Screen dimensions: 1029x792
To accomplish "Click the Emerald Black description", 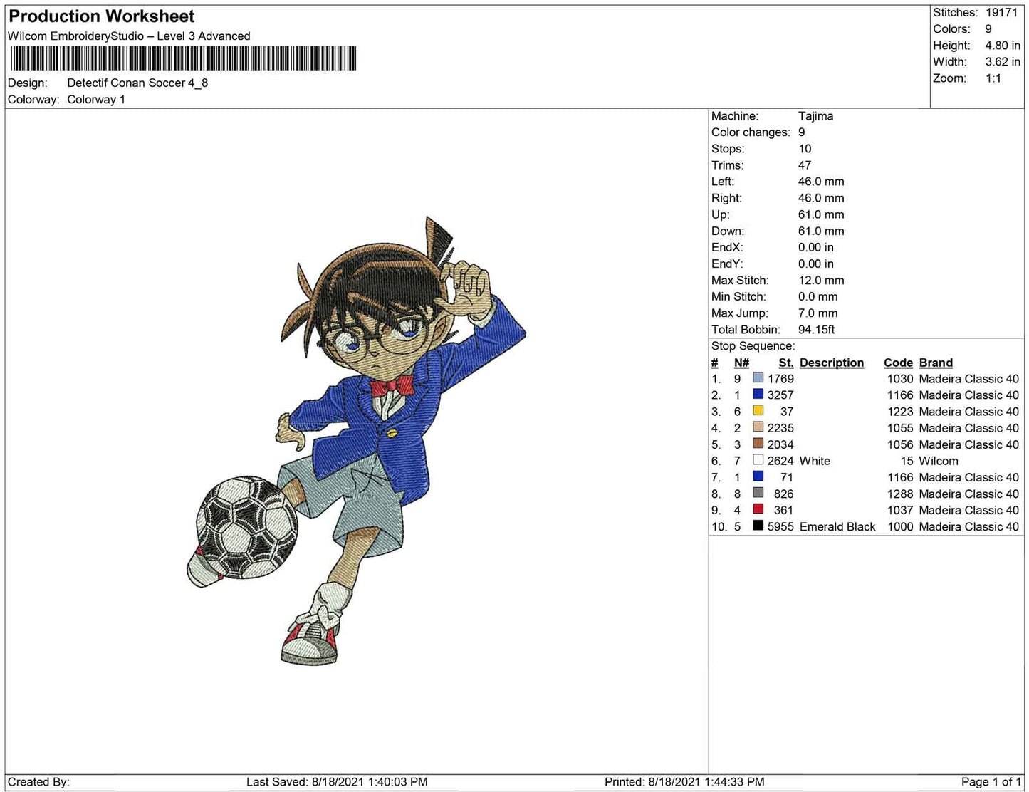I will click(x=837, y=527).
